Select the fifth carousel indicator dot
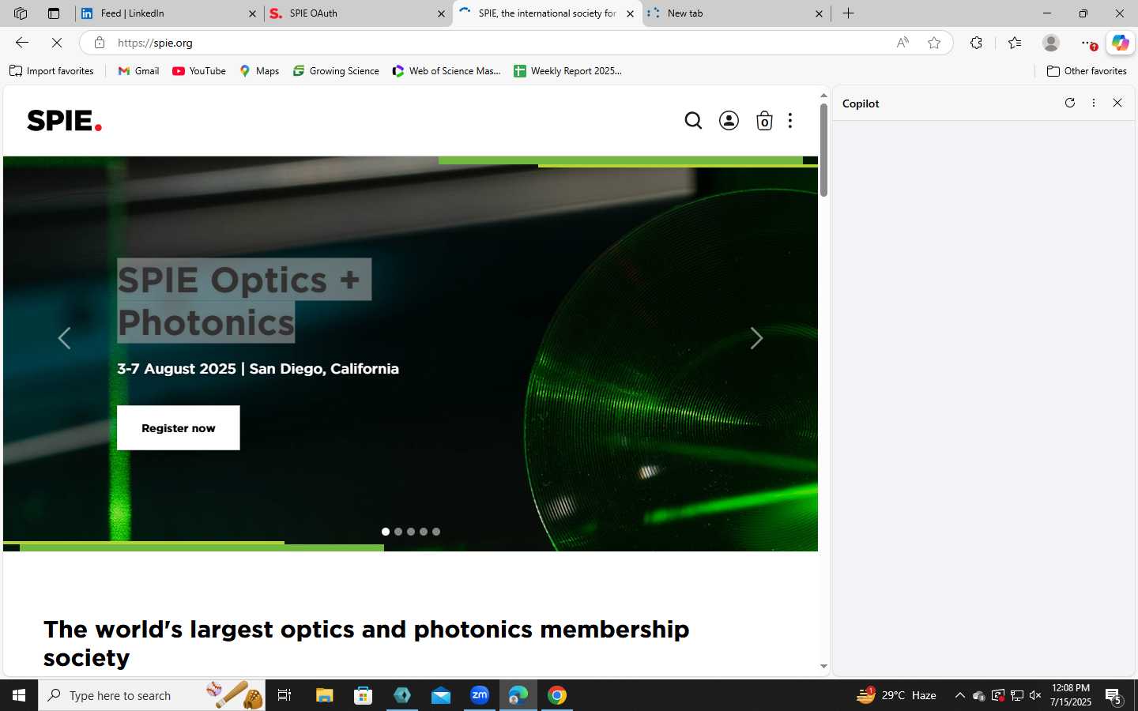The height and width of the screenshot is (711, 1138). click(x=436, y=532)
